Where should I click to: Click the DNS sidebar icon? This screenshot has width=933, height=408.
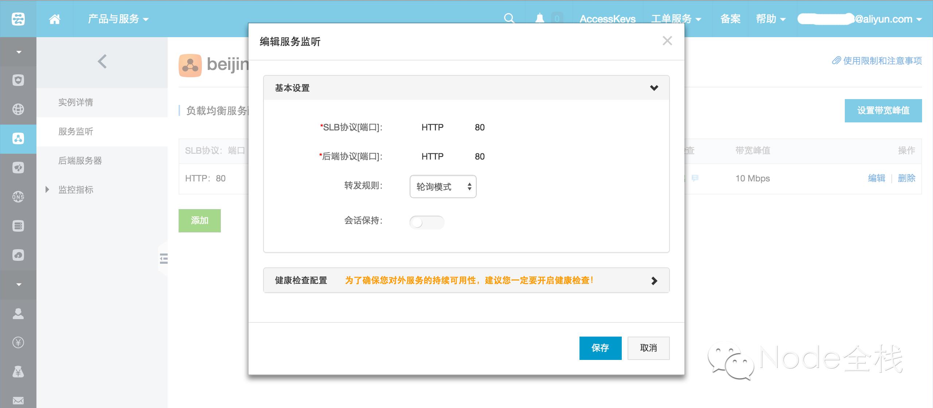click(x=18, y=196)
